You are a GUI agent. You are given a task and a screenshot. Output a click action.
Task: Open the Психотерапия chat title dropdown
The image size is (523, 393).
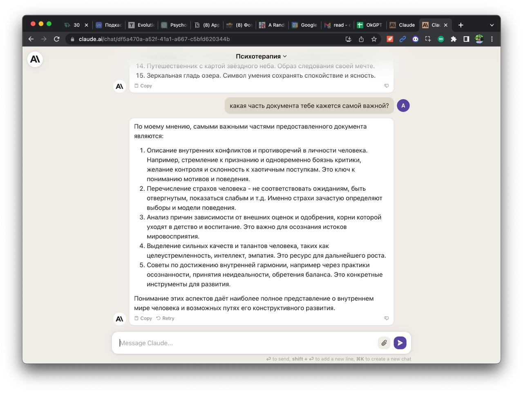(261, 56)
